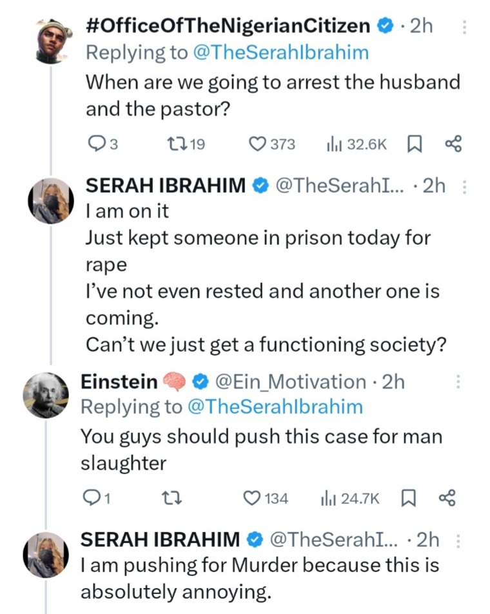Share the OfficeOfTheNigerianCitizen tweet
The image size is (490, 614).
[x=453, y=144]
